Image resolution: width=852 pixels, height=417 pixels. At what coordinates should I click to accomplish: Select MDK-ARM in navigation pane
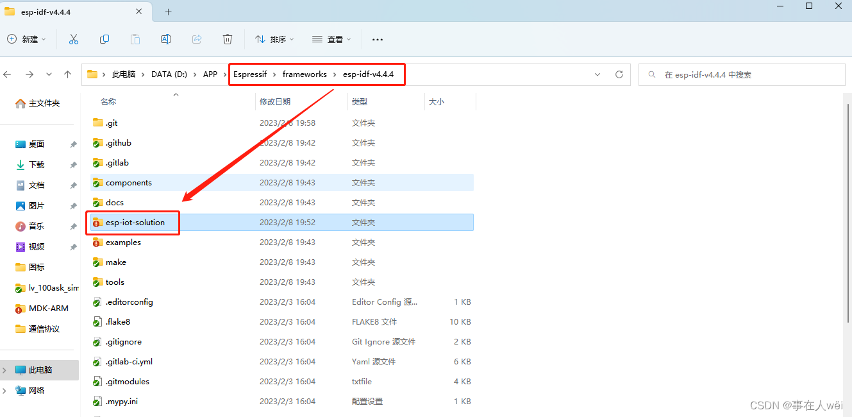tap(42, 309)
